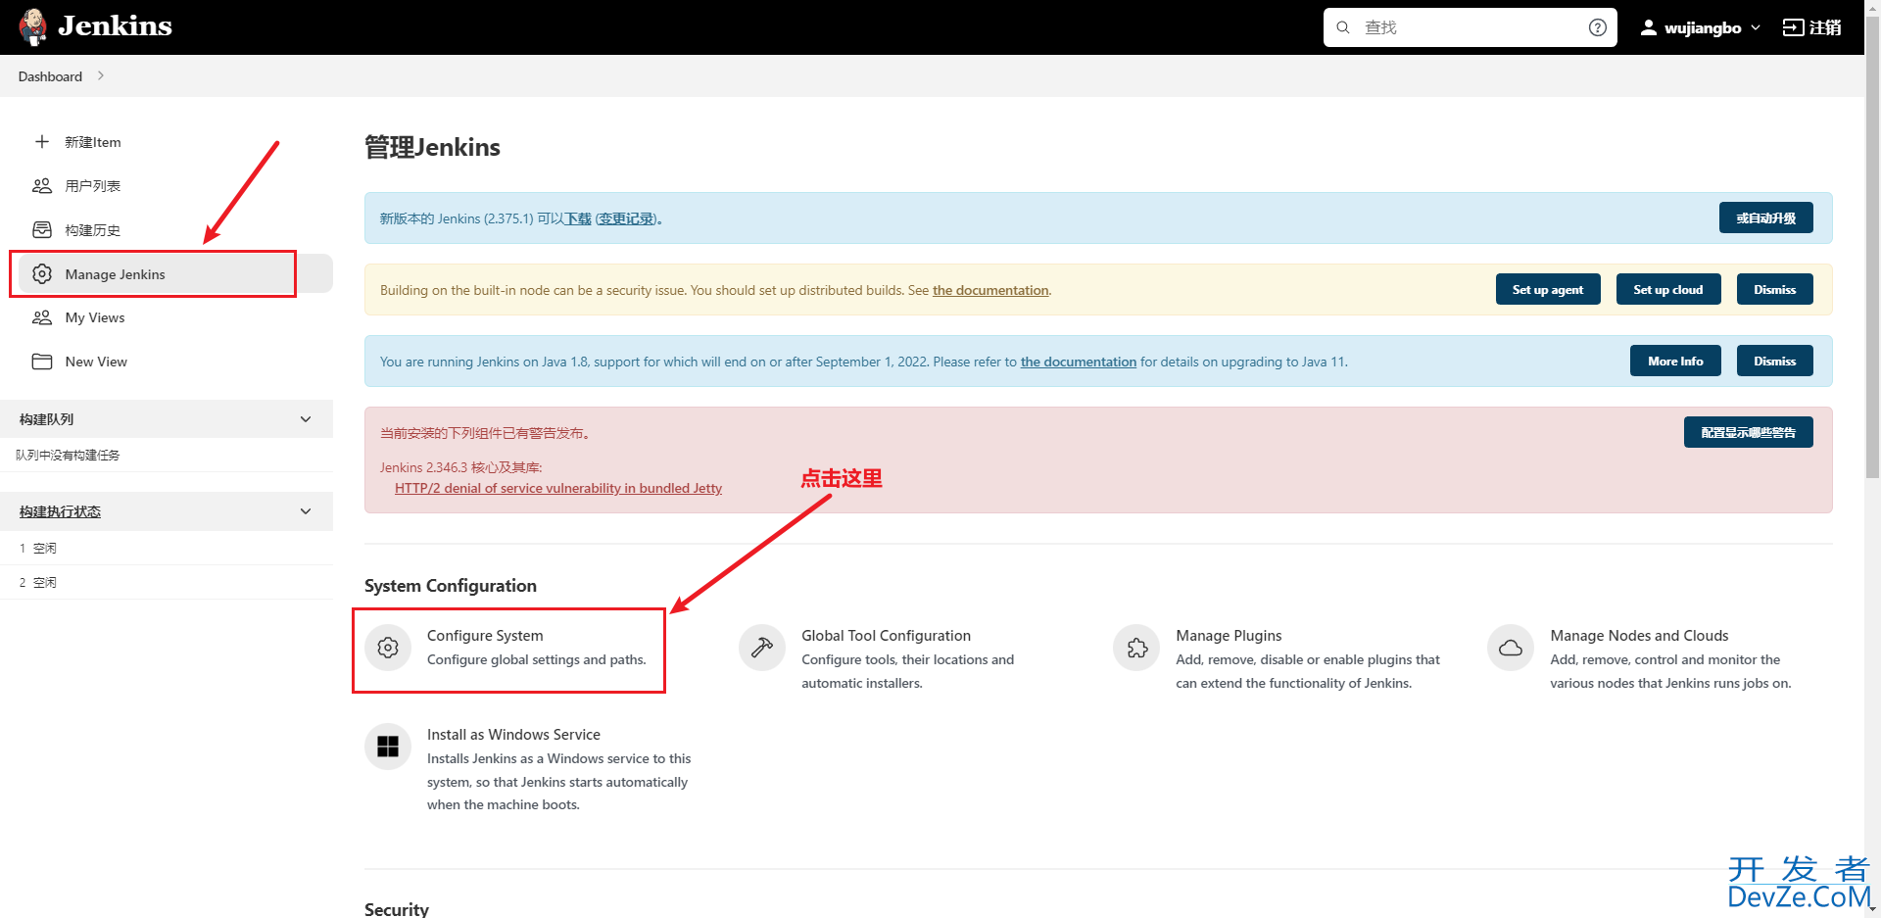Open Configure System title link

tap(485, 635)
